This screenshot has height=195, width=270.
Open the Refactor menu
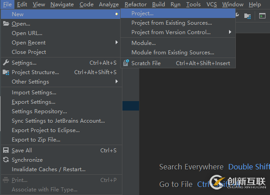point(135,4)
